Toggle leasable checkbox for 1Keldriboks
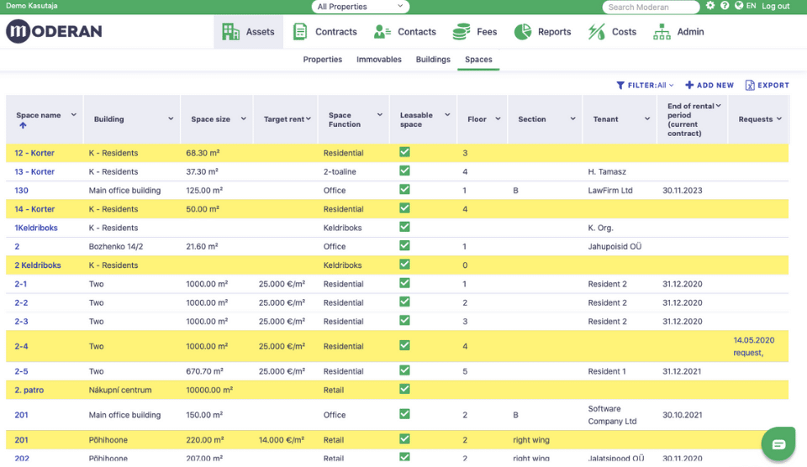Image resolution: width=807 pixels, height=467 pixels. (x=404, y=227)
